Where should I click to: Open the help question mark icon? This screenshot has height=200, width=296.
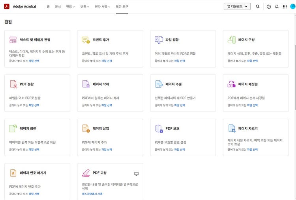pyautogui.click(x=269, y=7)
